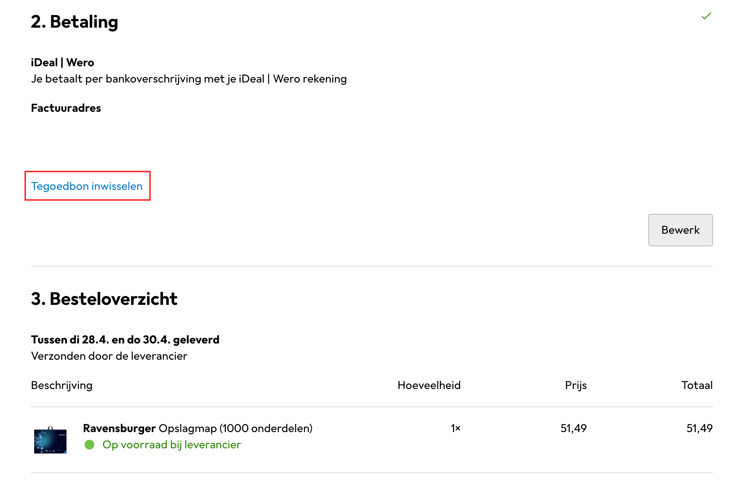Viewport: 752px width, 491px height.
Task: Open the Ravensburger Opslagmap product thumbnail
Action: [x=50, y=440]
